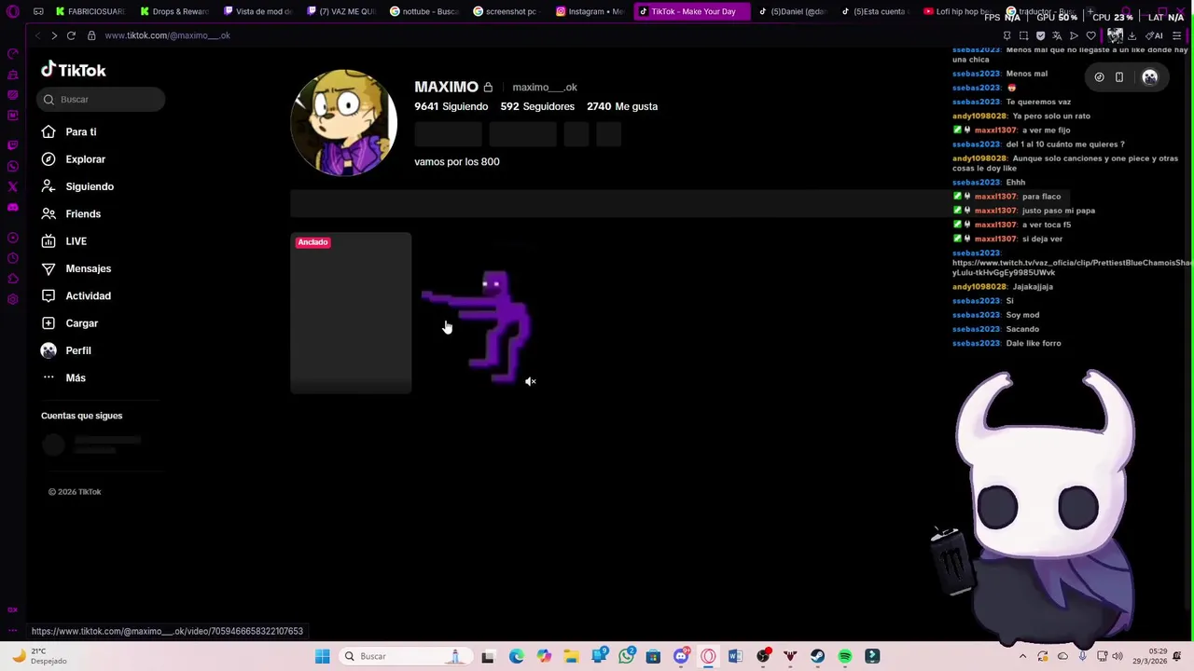Open the extensions cube icon in sidebar
This screenshot has width=1194, height=671.
12,279
